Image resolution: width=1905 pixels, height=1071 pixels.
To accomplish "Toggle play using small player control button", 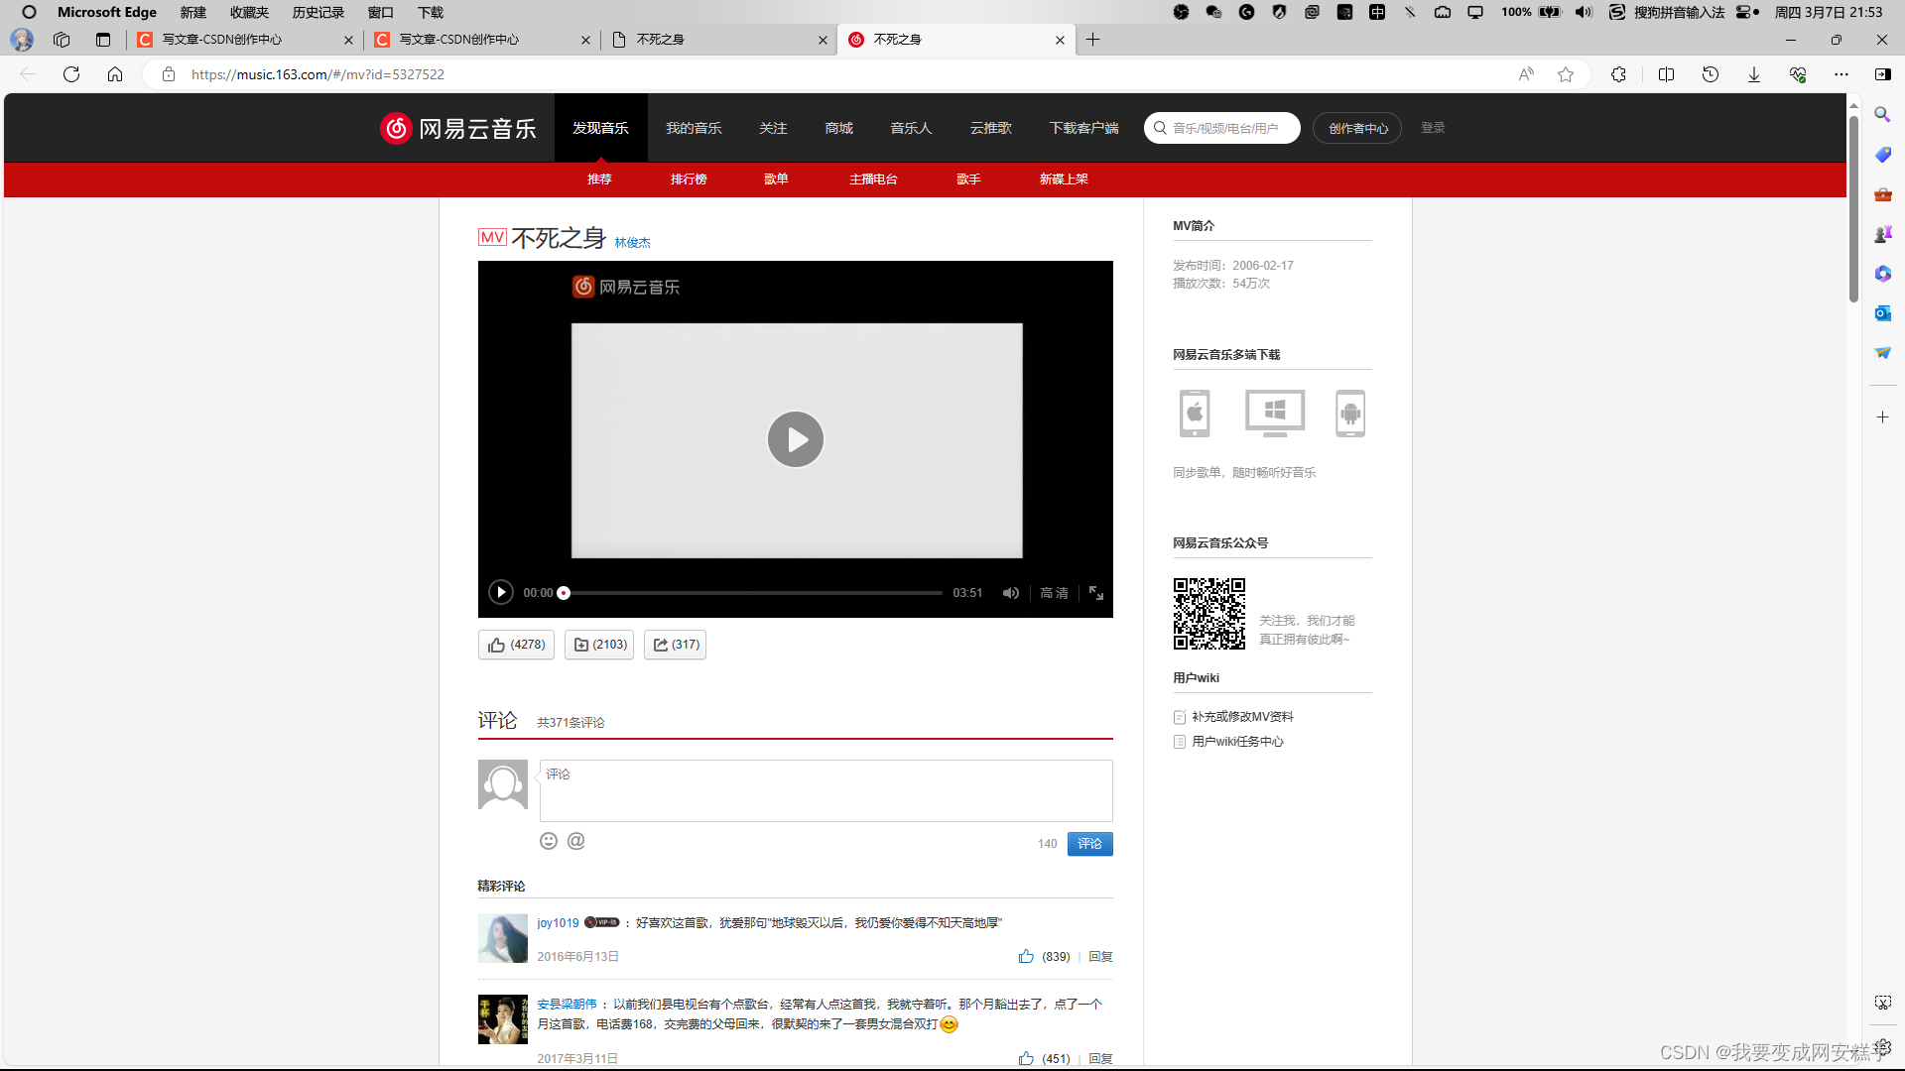I will (x=501, y=593).
